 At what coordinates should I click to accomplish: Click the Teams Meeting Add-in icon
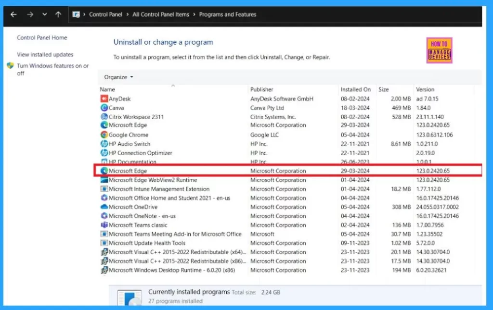[104, 234]
